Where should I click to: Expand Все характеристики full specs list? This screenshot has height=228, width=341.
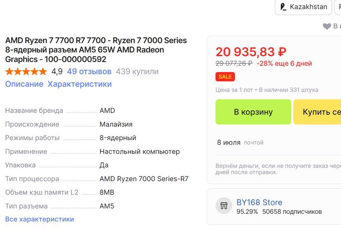click(x=39, y=219)
